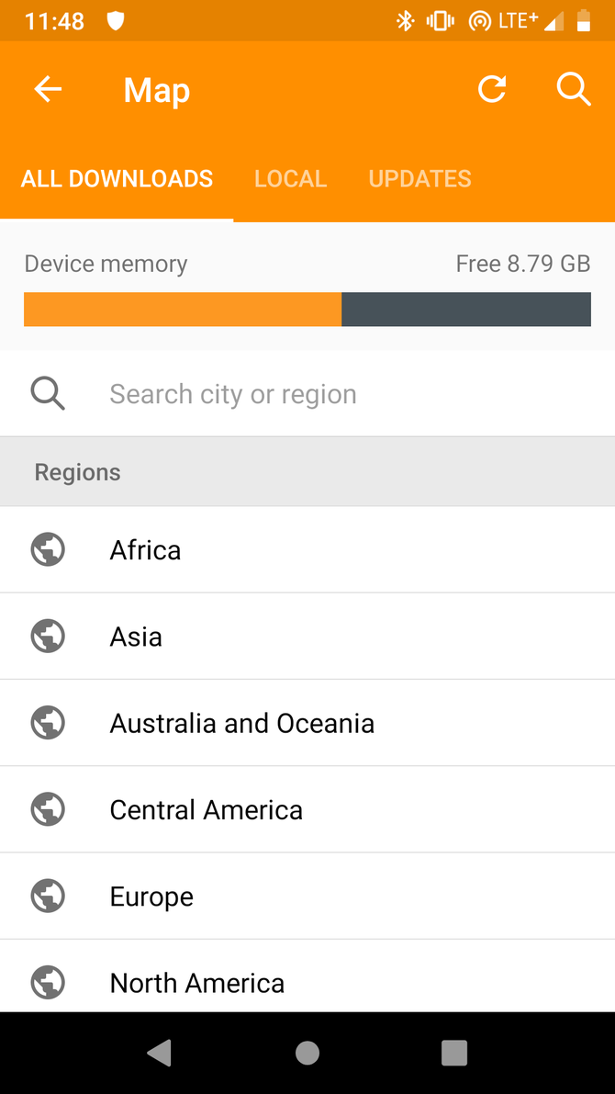
Task: Tap the globe icon beside North America
Action: click(48, 982)
